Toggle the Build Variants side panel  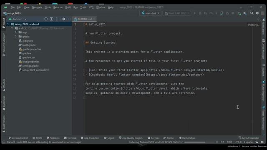(4, 124)
